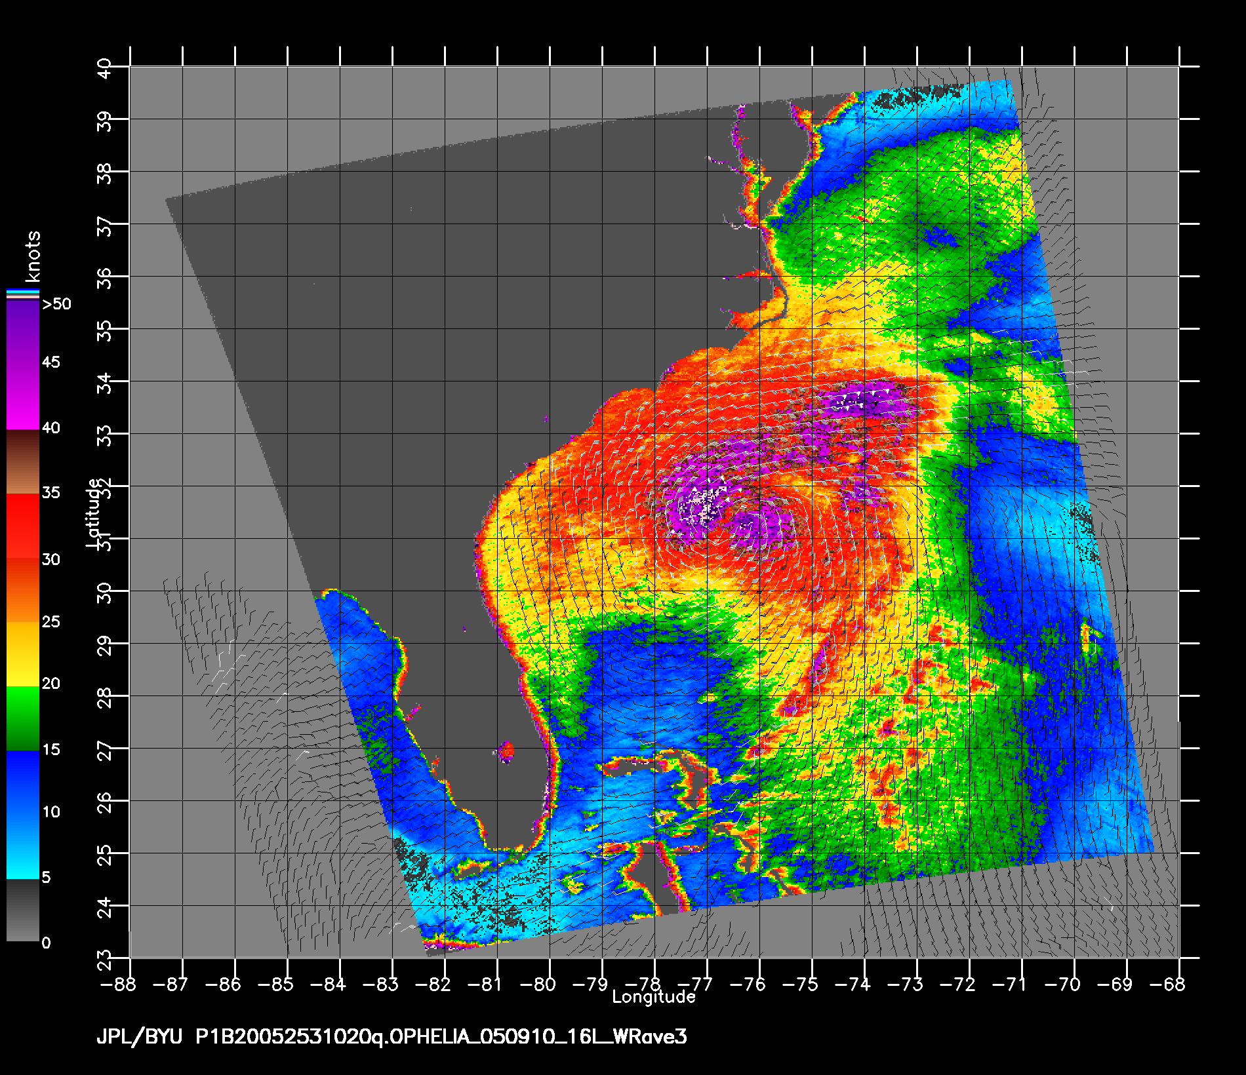
Task: Pick the yellow segment of the color bar
Action: pyautogui.click(x=23, y=654)
